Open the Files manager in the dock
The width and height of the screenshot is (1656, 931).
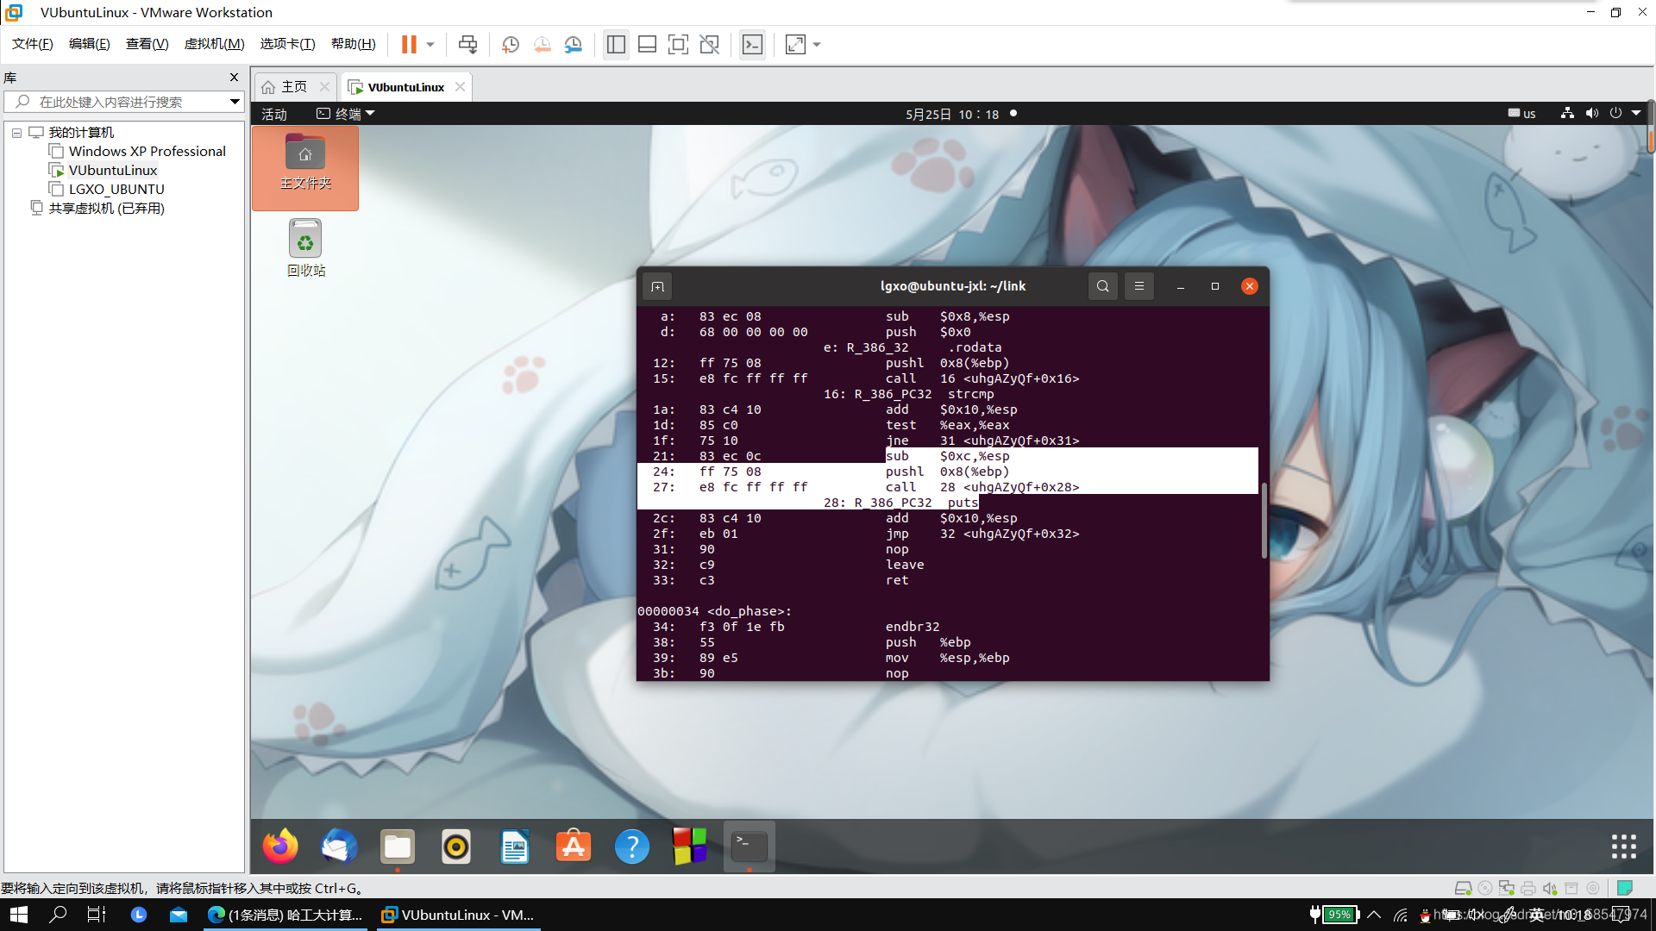[x=398, y=847]
